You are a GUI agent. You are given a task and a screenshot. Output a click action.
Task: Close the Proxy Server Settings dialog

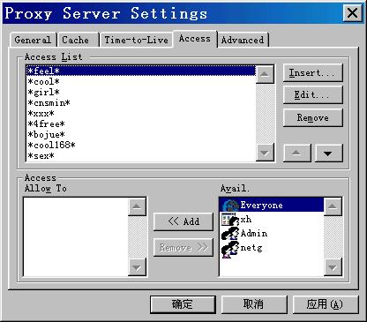(352, 13)
